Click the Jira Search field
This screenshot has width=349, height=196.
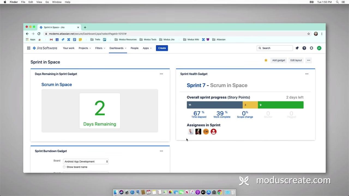pyautogui.click(x=275, y=48)
